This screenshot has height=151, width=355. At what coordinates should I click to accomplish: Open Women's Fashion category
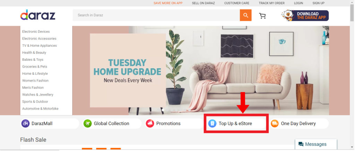[x=35, y=80]
